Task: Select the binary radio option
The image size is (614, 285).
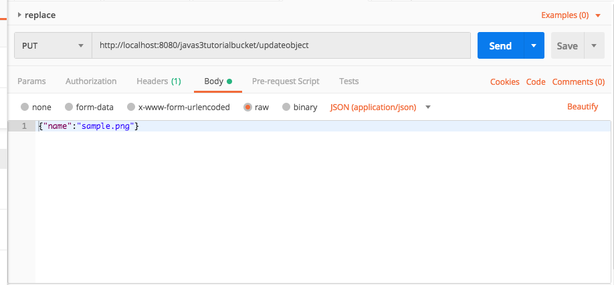Action: click(x=300, y=107)
